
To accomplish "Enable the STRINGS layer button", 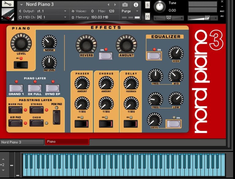I will [x=37, y=110].
